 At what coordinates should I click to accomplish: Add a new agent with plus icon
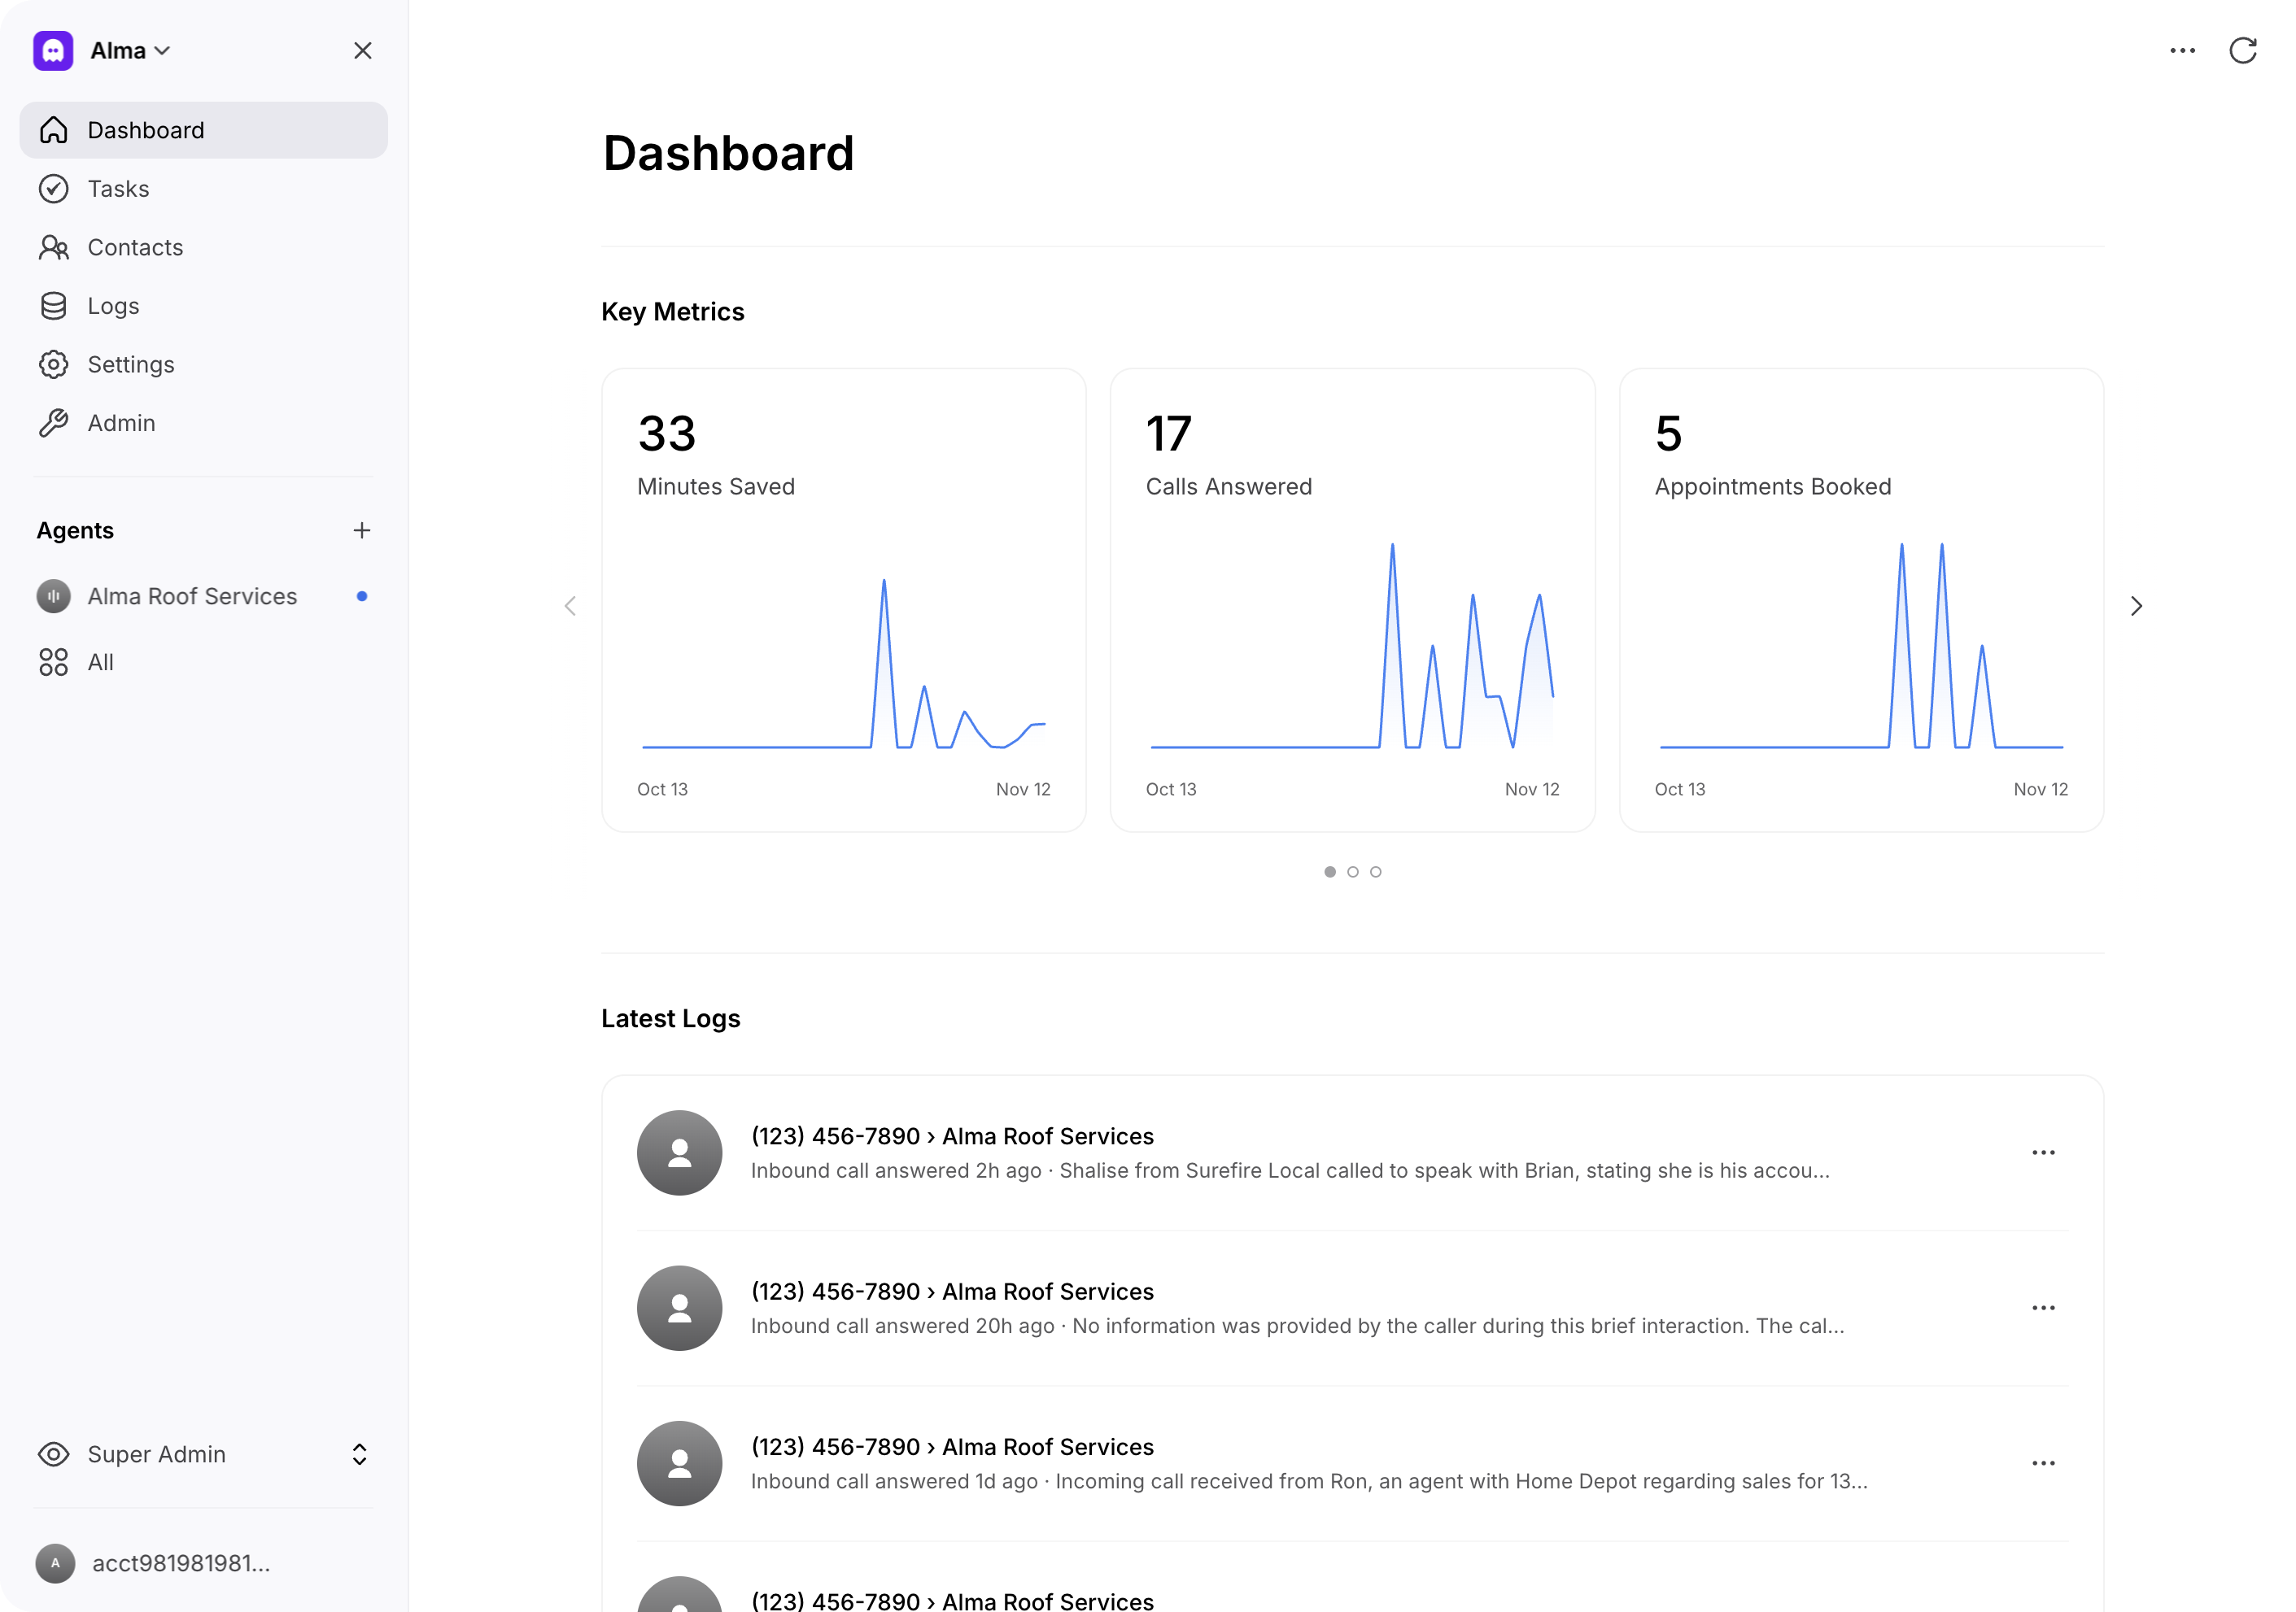[x=362, y=530]
